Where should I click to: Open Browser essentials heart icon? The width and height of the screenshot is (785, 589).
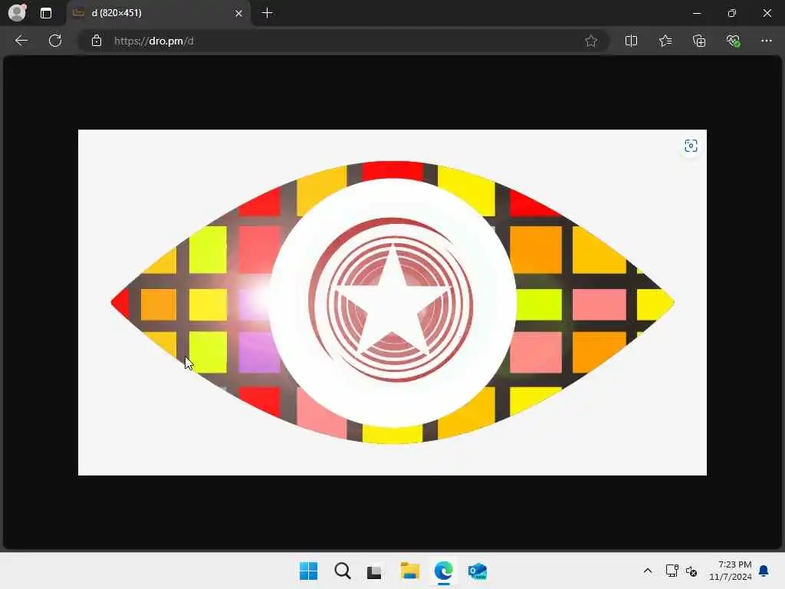click(733, 41)
